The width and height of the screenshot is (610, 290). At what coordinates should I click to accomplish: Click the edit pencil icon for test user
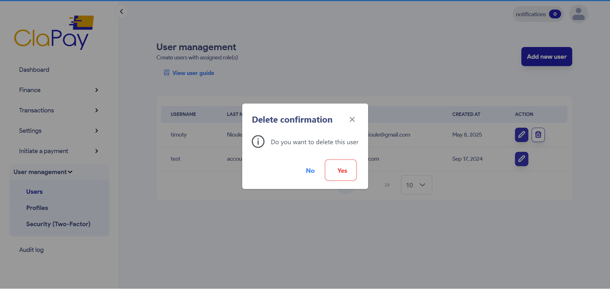coord(521,159)
